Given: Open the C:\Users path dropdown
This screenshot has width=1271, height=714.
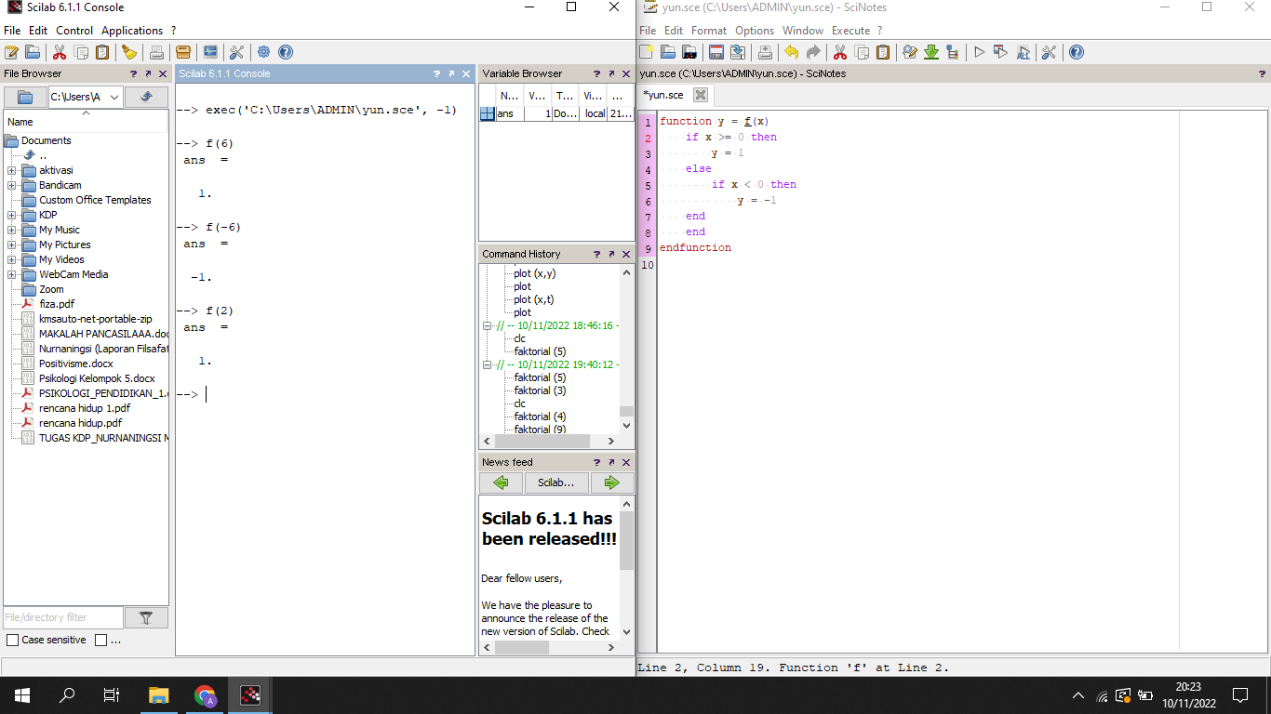Looking at the screenshot, I should pos(114,97).
